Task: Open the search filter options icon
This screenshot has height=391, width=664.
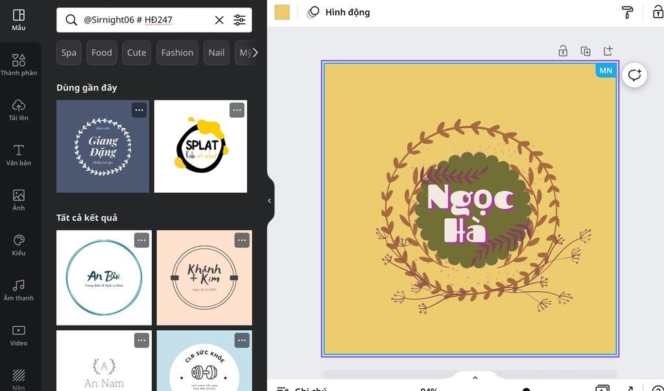Action: (x=239, y=20)
